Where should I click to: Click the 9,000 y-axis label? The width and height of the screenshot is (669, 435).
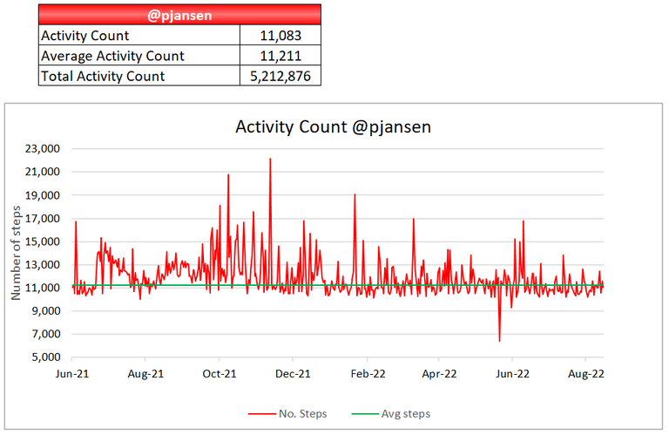tap(45, 310)
